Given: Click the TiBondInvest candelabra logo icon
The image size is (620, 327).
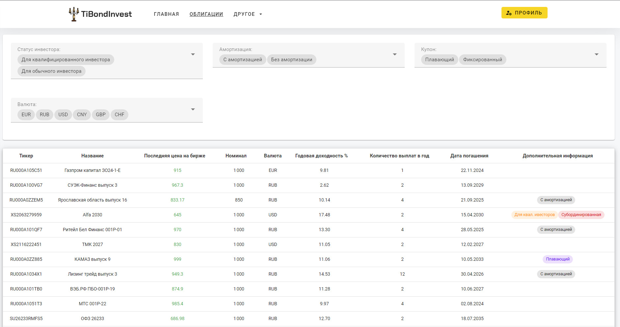Looking at the screenshot, I should (74, 14).
